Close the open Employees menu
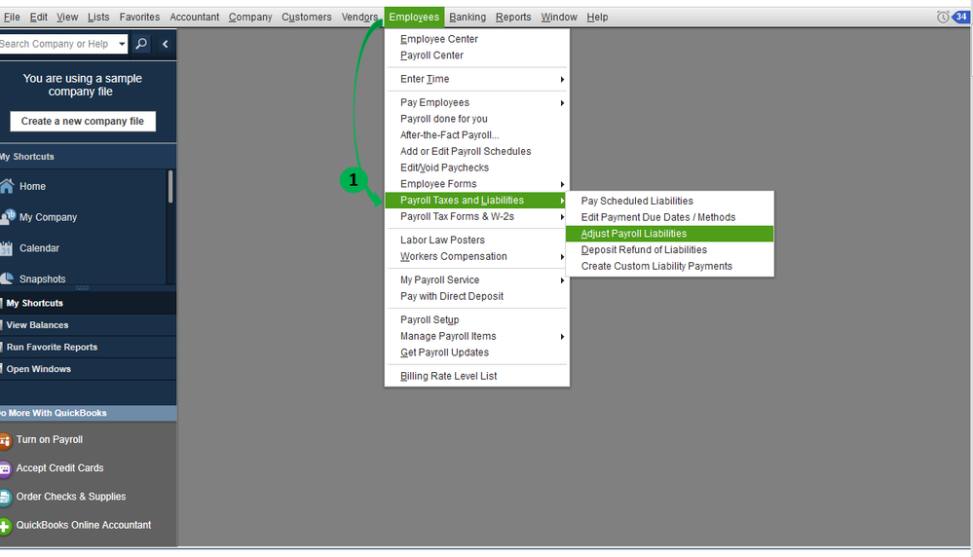This screenshot has height=557, width=973. [414, 18]
